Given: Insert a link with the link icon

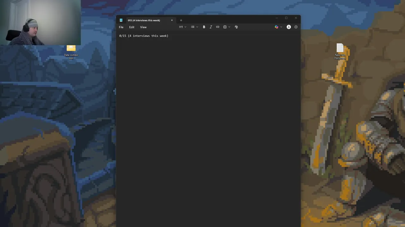Looking at the screenshot, I should point(218,27).
